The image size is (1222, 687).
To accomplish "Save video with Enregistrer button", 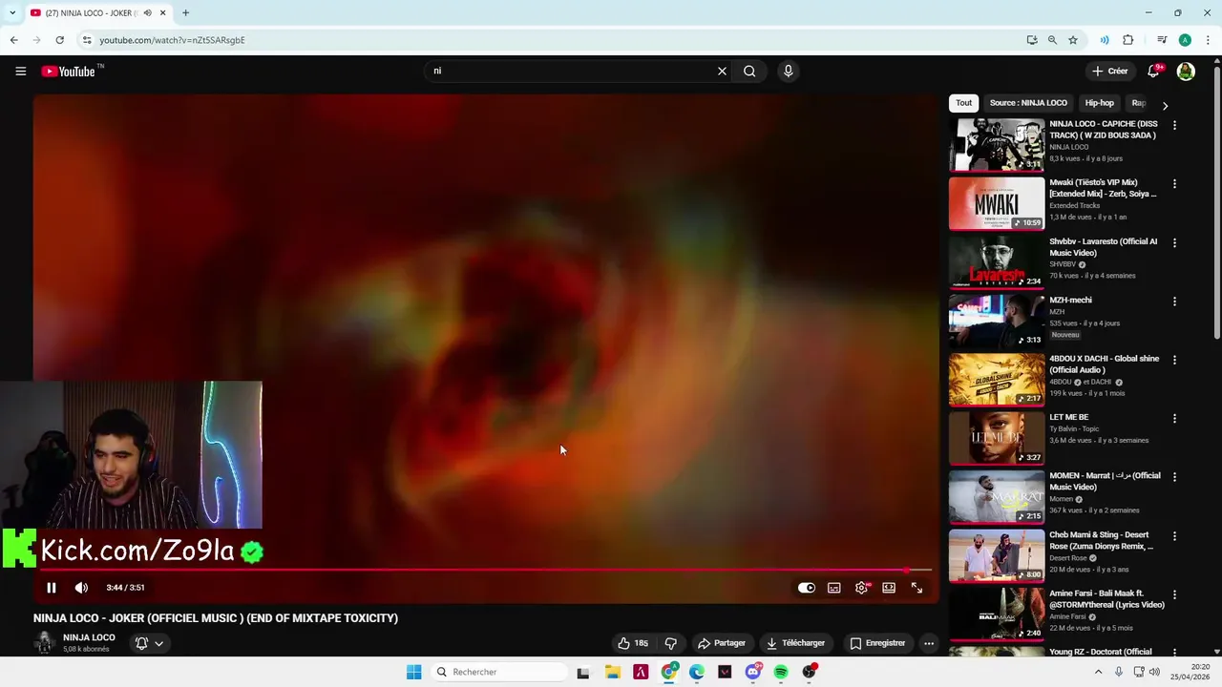I will [x=877, y=643].
